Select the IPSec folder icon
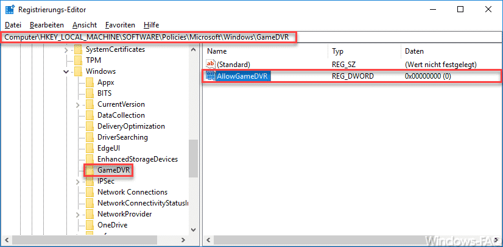 pos(90,181)
